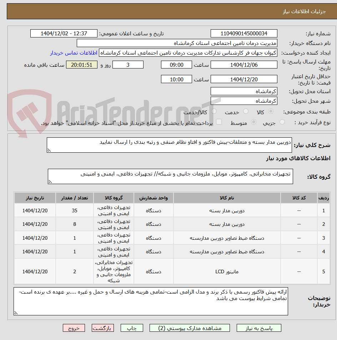Click the گروه کالا column header

point(114,198)
